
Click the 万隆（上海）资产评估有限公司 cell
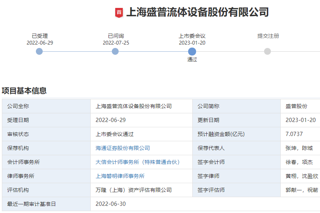(134, 190)
